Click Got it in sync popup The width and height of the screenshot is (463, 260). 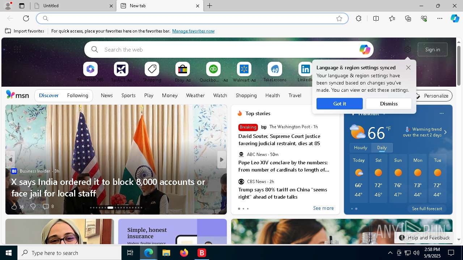click(340, 104)
